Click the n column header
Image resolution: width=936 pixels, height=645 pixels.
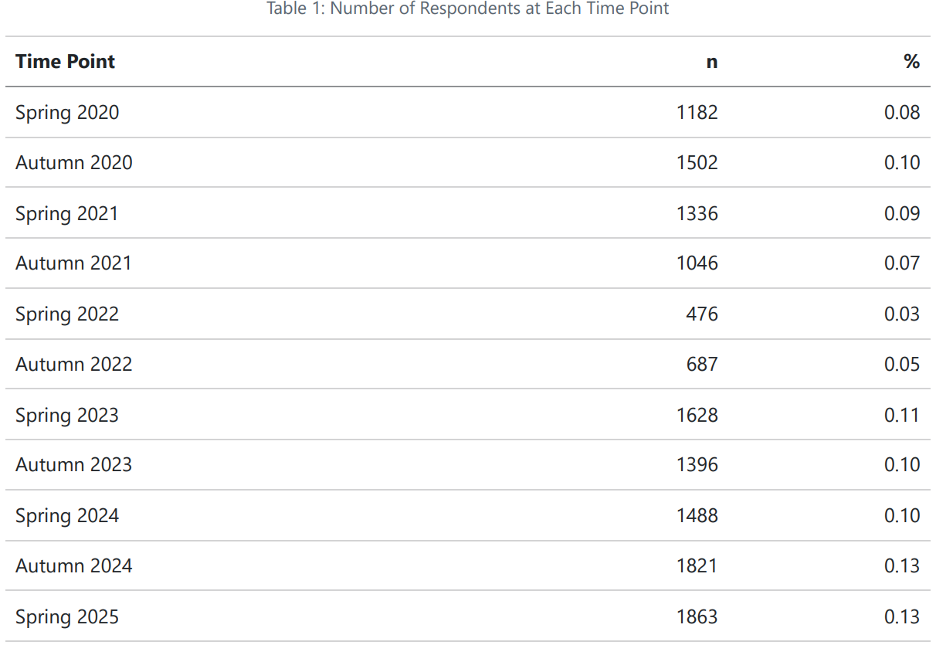tap(711, 63)
